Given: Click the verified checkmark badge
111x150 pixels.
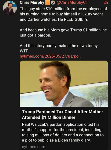Looking at the screenshot, I should pos(53,3).
